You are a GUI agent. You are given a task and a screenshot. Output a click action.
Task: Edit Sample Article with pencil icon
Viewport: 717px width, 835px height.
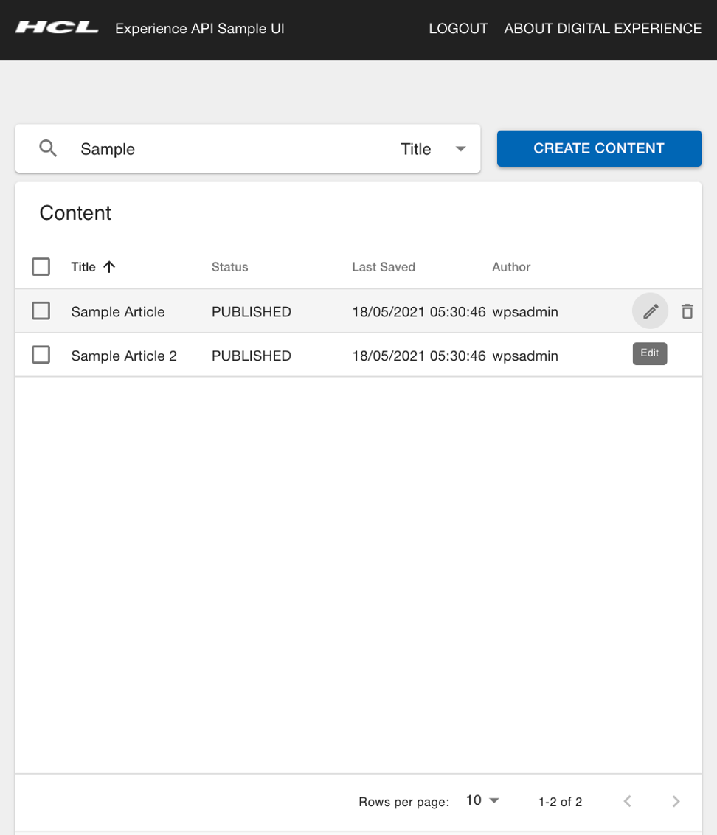click(x=650, y=311)
